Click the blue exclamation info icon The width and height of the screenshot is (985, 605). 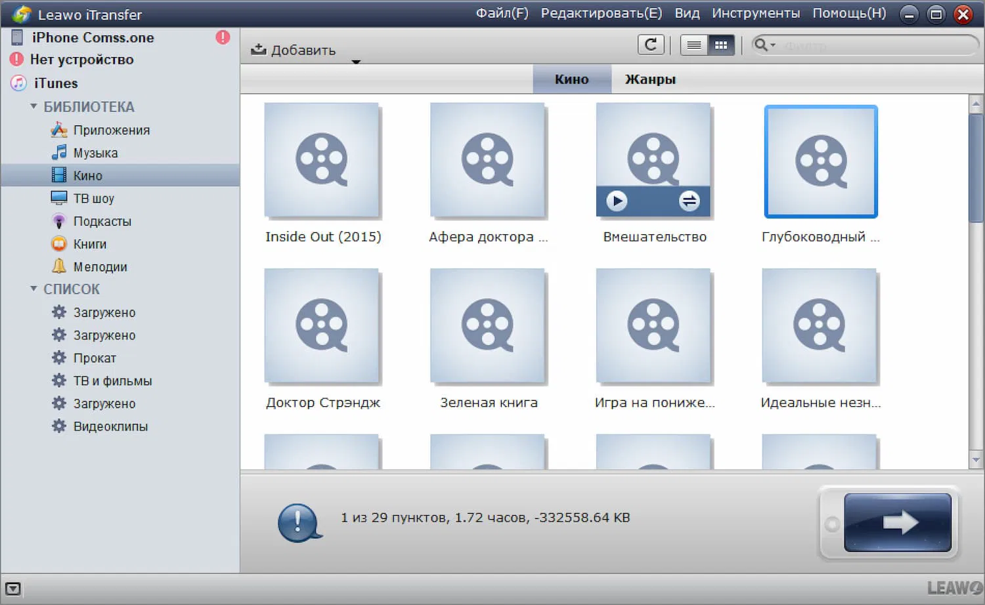point(299,523)
